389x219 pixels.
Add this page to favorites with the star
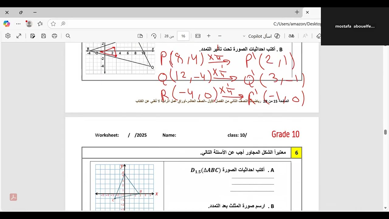coord(53,24)
